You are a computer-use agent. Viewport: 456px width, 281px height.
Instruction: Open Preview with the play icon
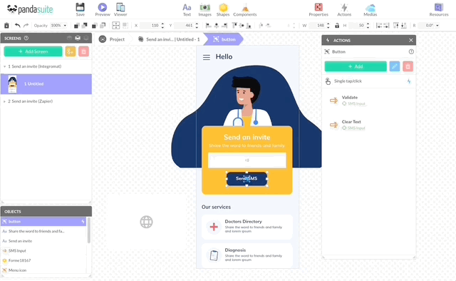coord(103,9)
